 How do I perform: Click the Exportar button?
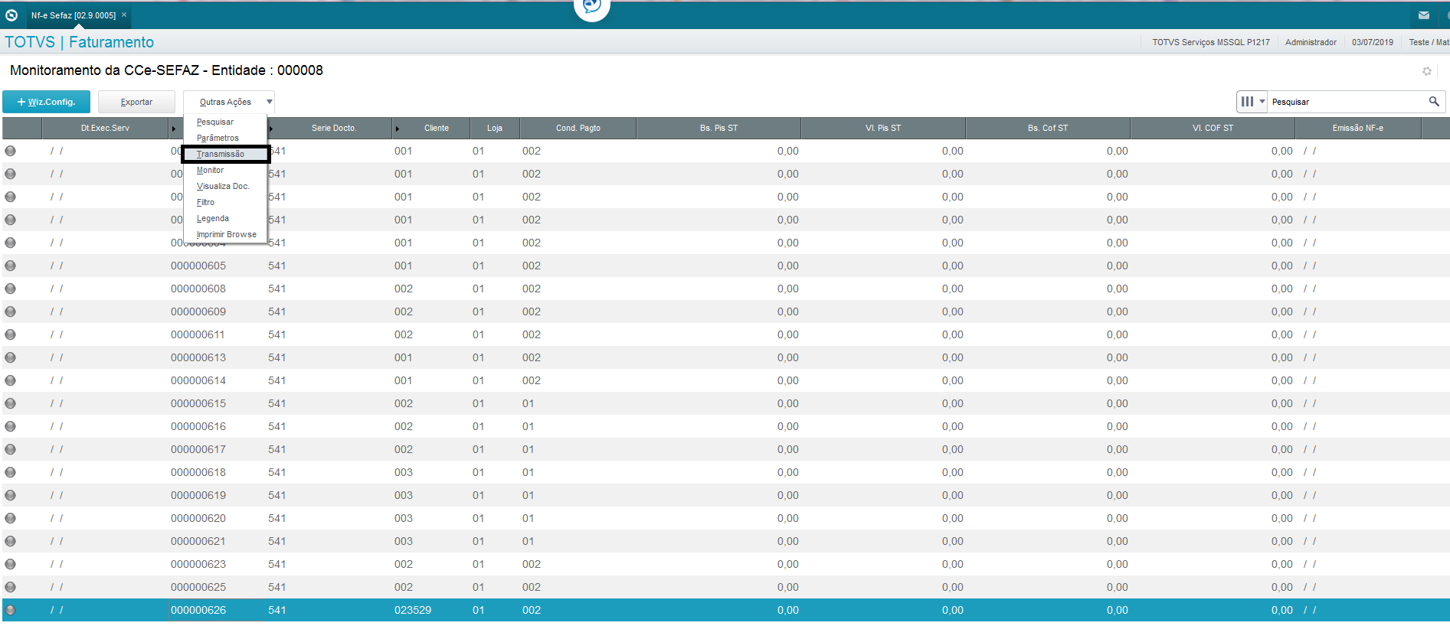(x=136, y=102)
